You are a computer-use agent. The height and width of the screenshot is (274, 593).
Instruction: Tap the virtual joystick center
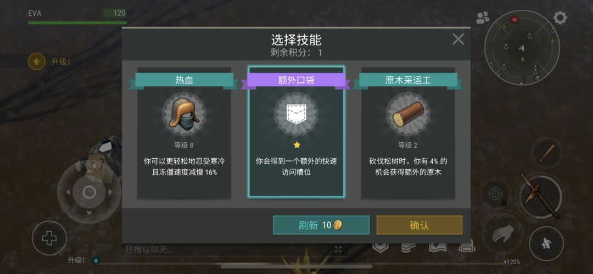click(89, 192)
